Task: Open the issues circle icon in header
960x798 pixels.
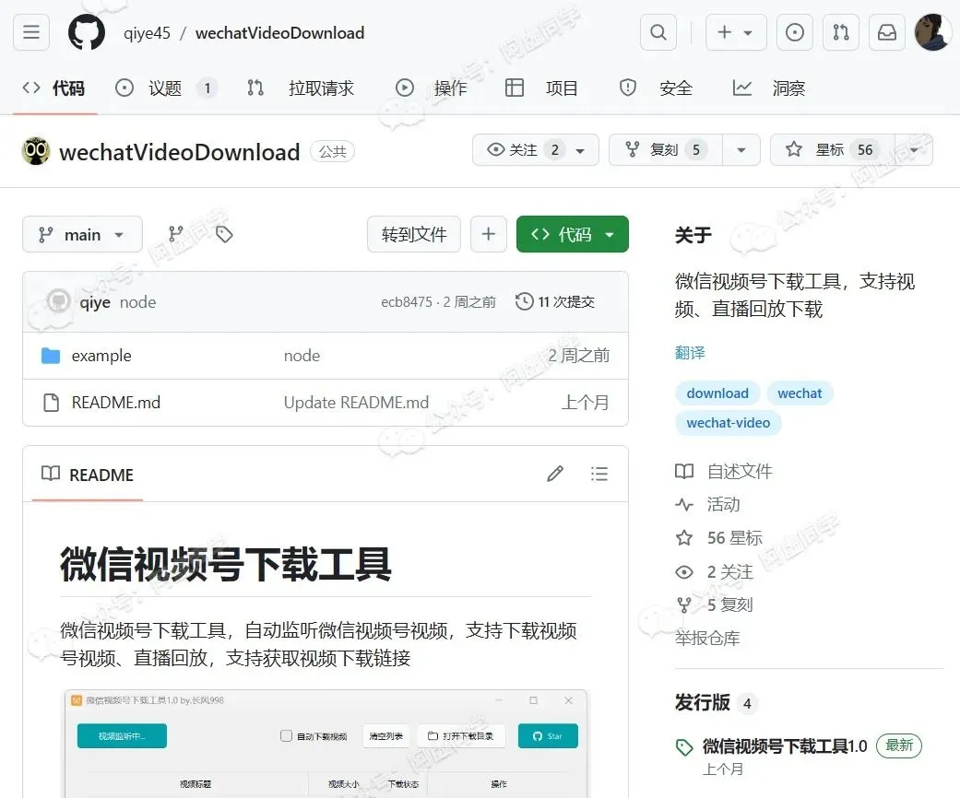Action: [x=795, y=32]
